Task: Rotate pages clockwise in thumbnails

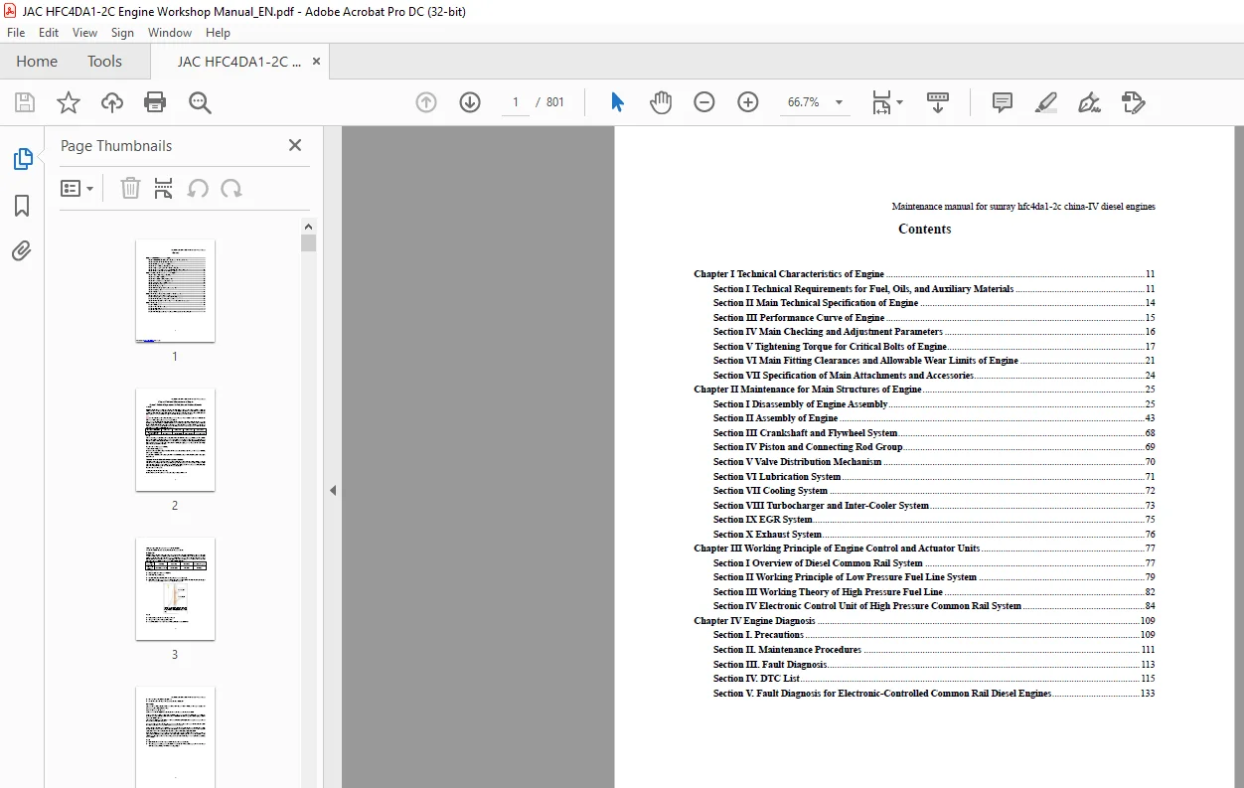Action: (x=232, y=188)
